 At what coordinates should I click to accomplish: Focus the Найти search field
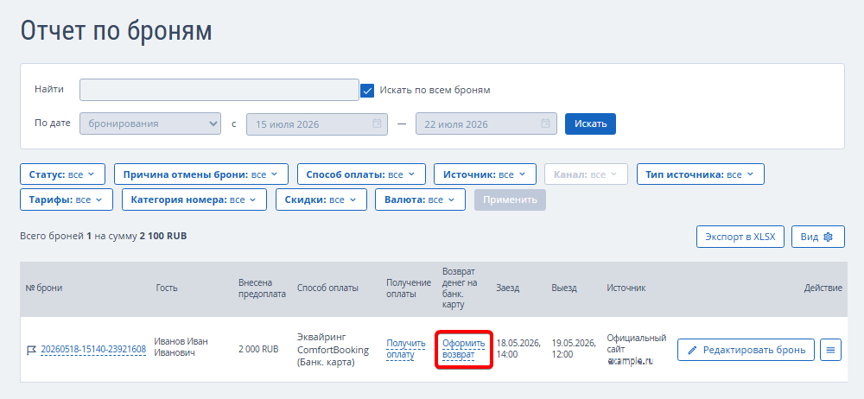(219, 90)
